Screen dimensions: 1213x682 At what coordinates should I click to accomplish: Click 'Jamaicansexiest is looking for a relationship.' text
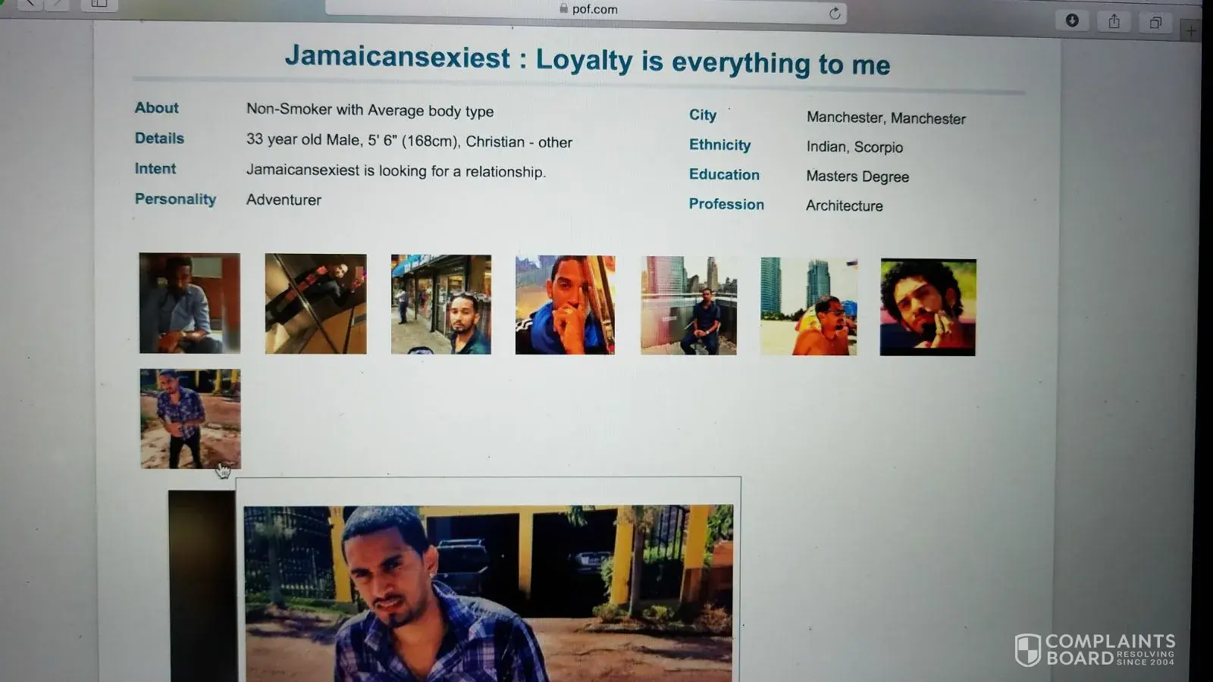396,170
